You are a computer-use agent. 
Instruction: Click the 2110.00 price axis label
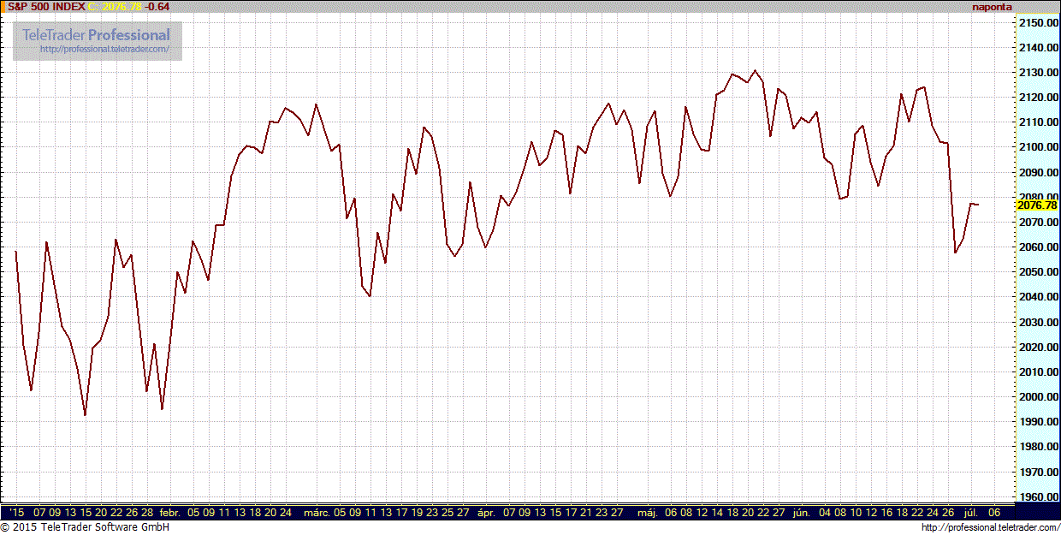tap(1039, 122)
